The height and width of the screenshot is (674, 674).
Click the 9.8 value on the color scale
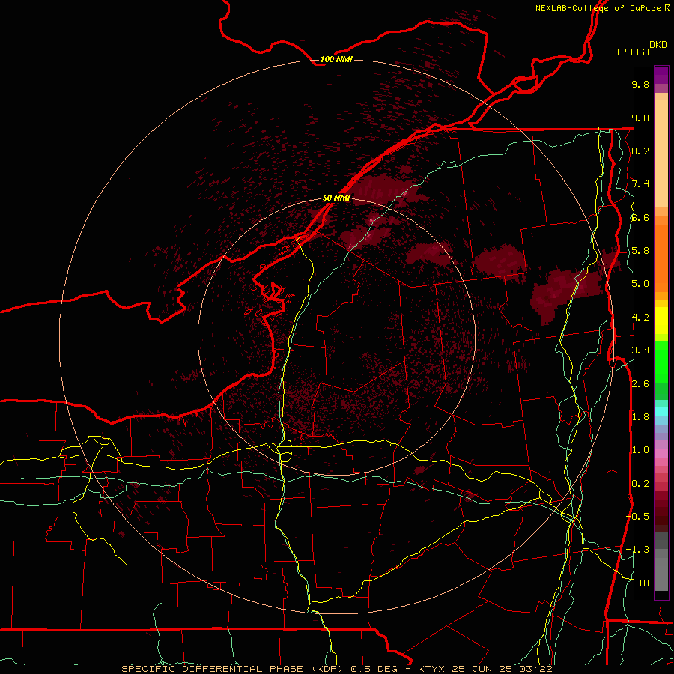coord(640,84)
